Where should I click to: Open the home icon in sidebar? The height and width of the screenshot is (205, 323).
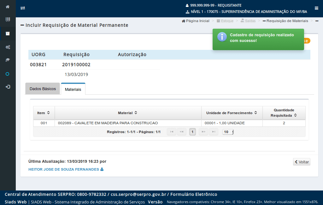pos(8,7)
